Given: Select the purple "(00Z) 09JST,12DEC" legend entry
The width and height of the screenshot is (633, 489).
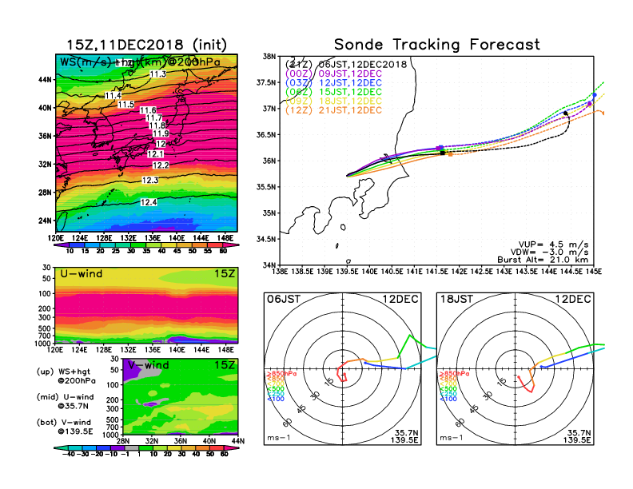Looking at the screenshot, I should point(333,74).
